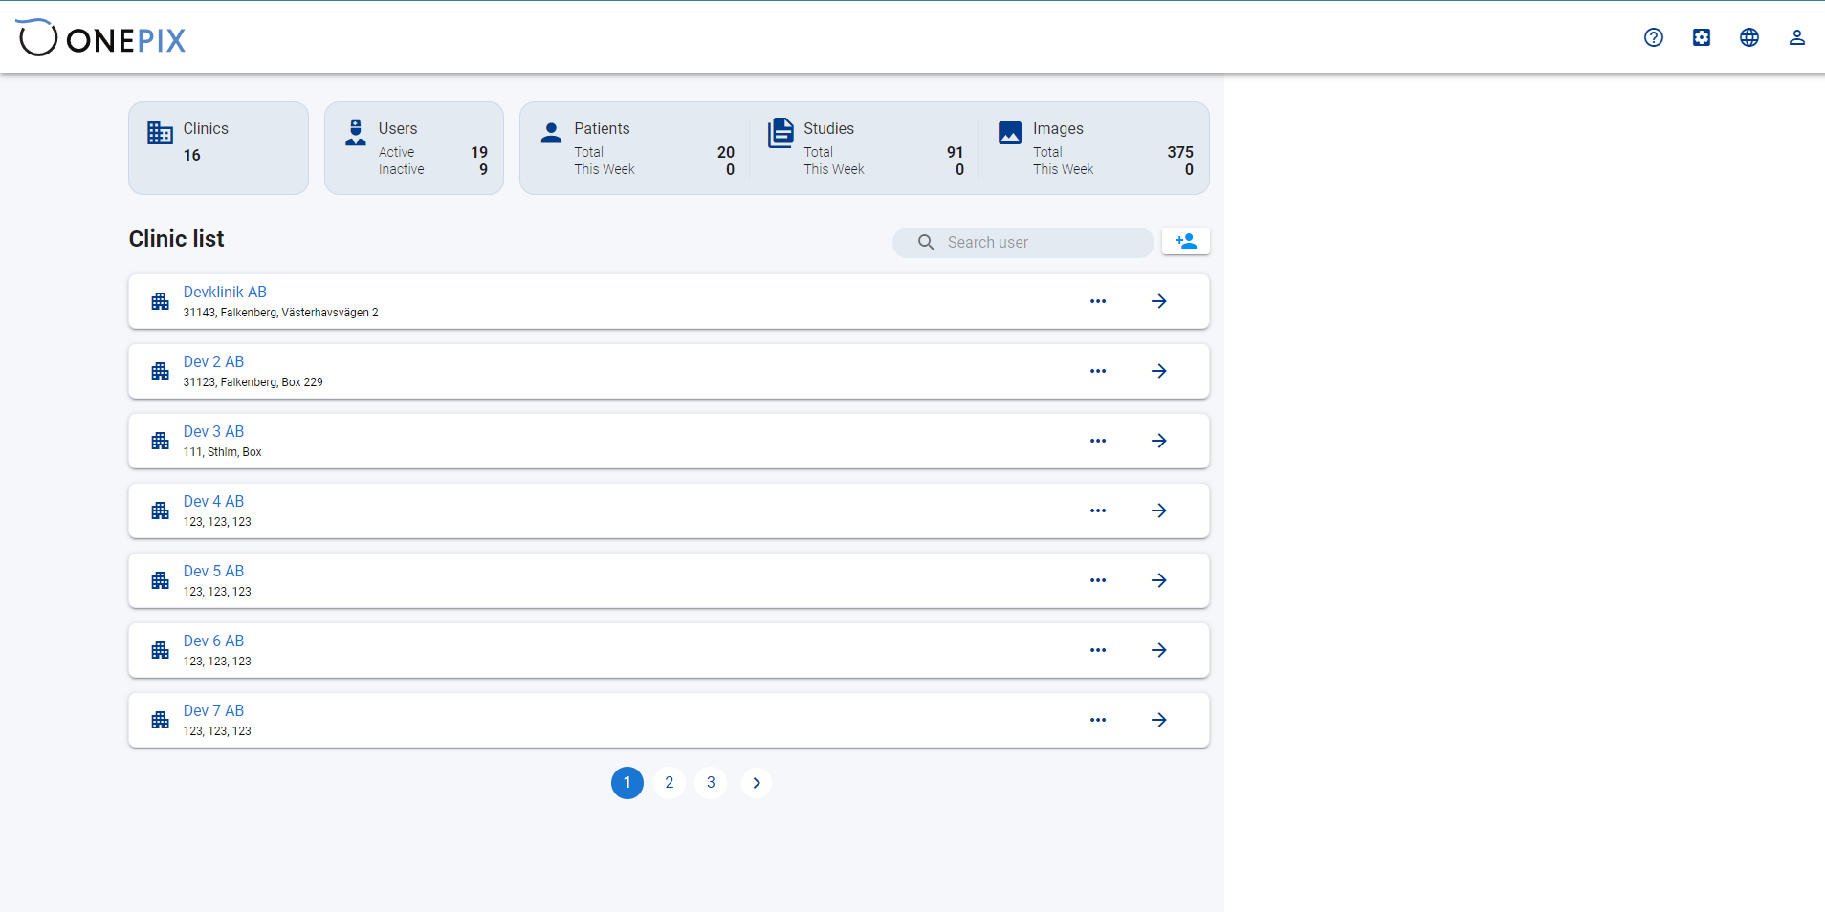Focus the Search user field
The width and height of the screenshot is (1825, 912).
coord(1023,243)
